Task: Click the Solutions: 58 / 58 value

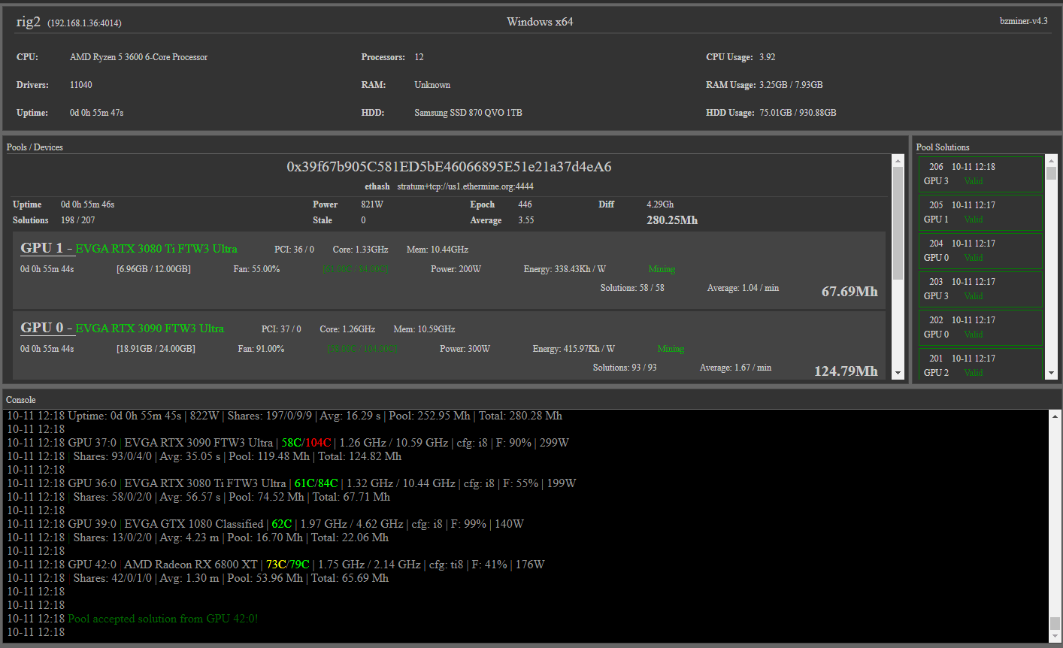Action: (632, 288)
